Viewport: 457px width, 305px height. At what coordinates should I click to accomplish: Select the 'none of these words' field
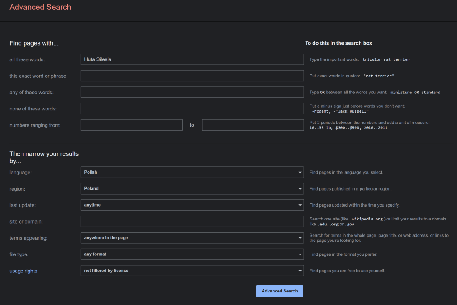[x=192, y=109]
